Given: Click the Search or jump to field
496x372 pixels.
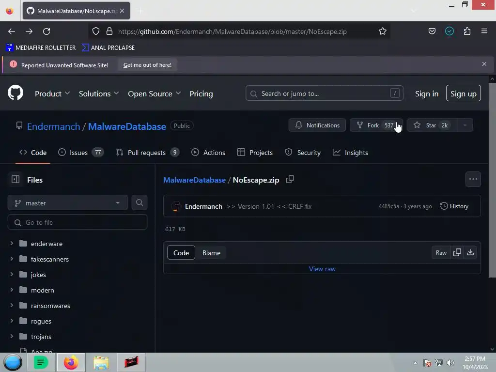Looking at the screenshot, I should [x=324, y=93].
